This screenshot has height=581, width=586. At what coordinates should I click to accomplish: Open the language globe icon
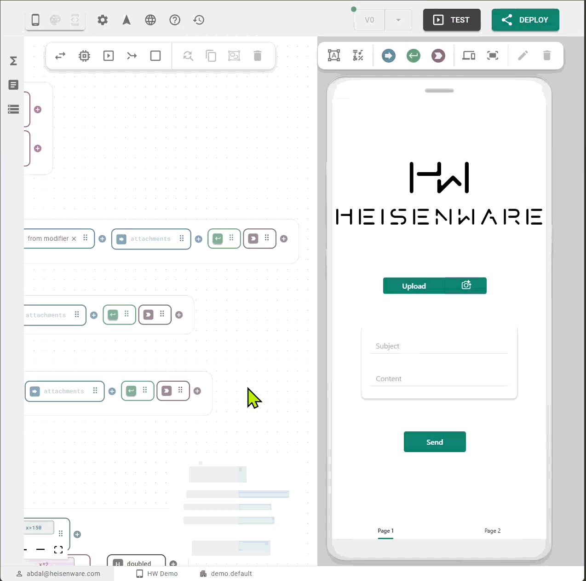[x=150, y=20]
